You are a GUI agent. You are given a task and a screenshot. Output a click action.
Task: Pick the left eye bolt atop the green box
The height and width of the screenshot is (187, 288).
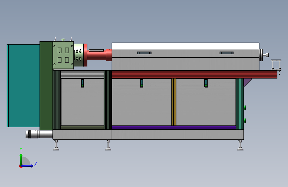pos(55,39)
